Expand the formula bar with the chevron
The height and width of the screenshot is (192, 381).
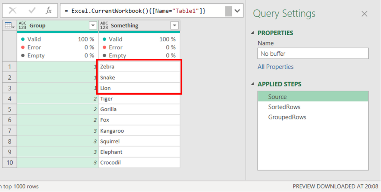pos(237,11)
